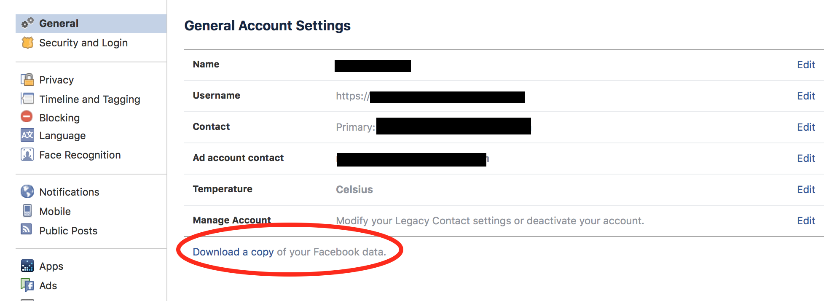Go to Security and Login settings

pos(83,43)
